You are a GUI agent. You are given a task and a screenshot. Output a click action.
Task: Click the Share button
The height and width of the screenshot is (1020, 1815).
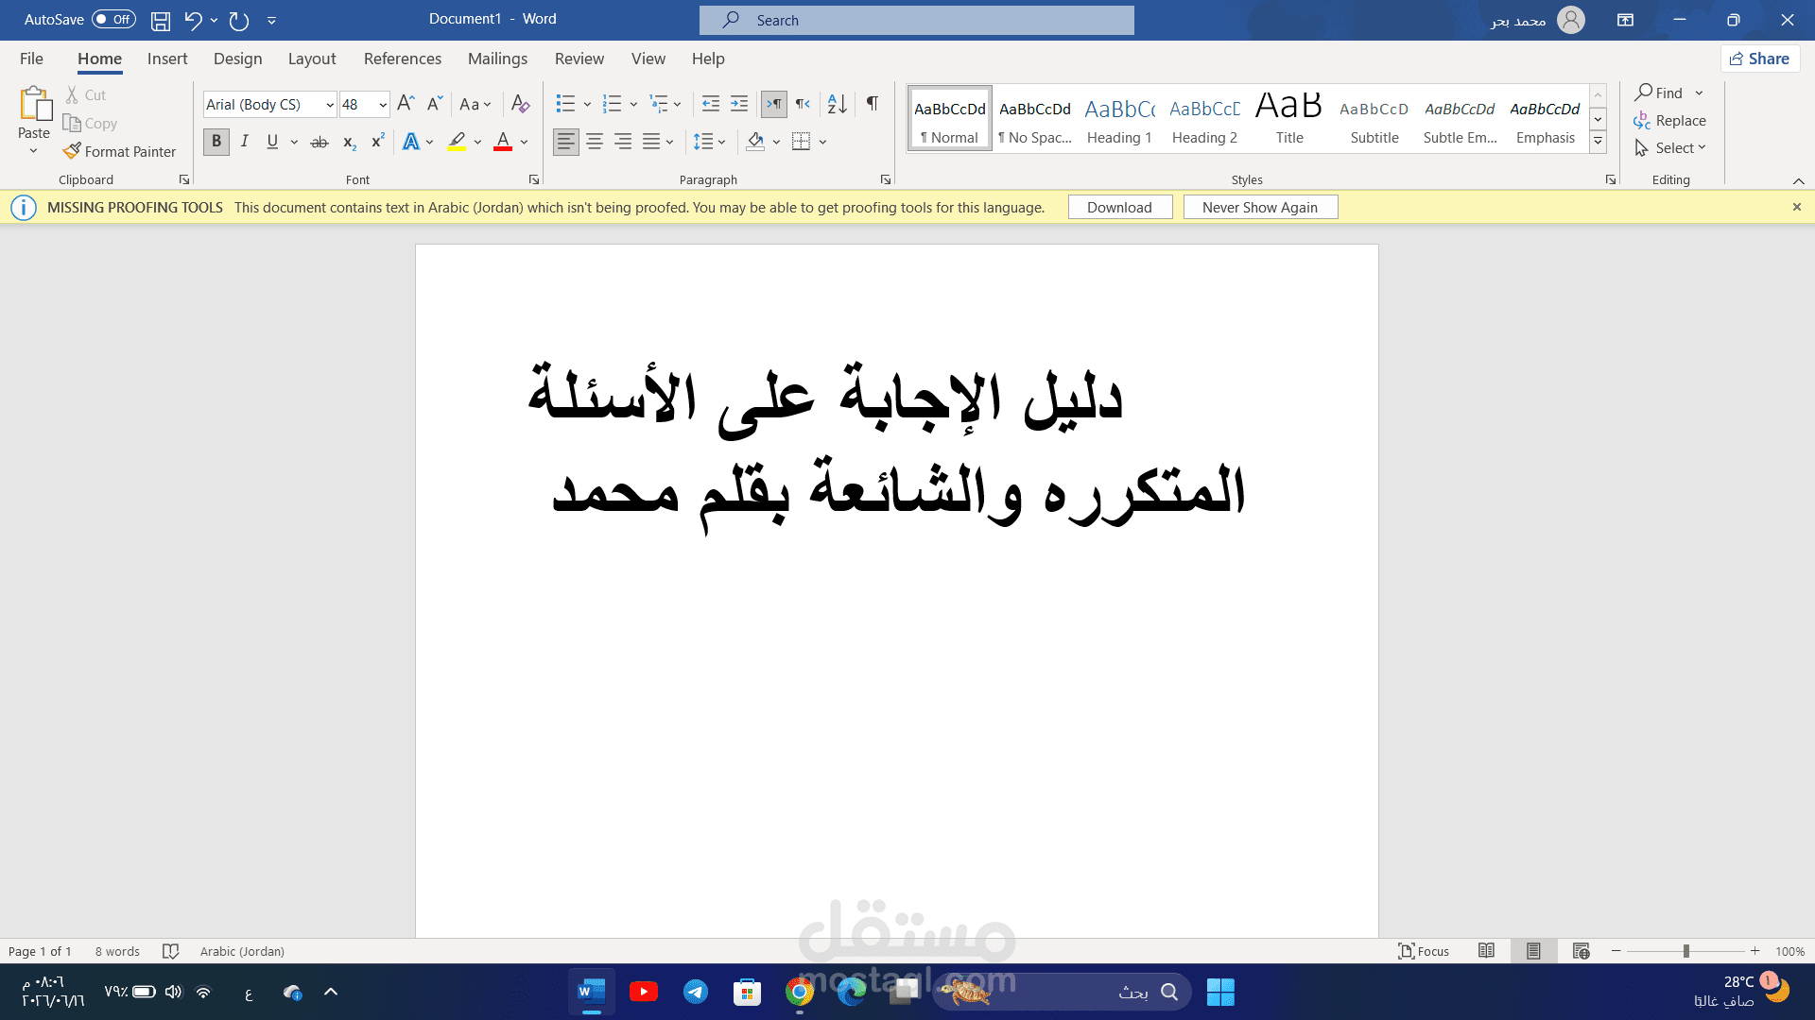pos(1759,59)
